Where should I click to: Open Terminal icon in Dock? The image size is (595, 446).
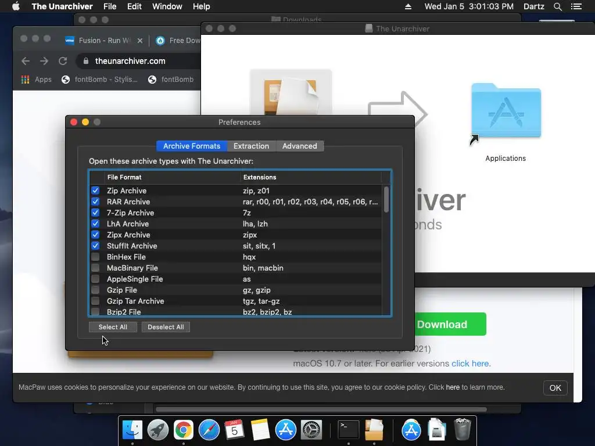(349, 430)
